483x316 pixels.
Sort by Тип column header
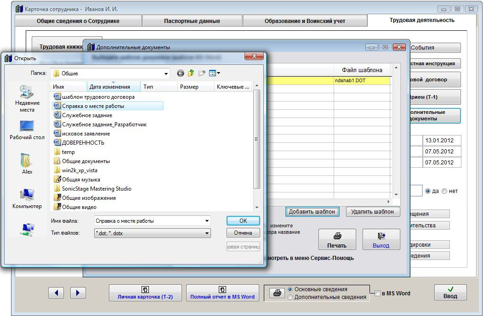tap(159, 87)
